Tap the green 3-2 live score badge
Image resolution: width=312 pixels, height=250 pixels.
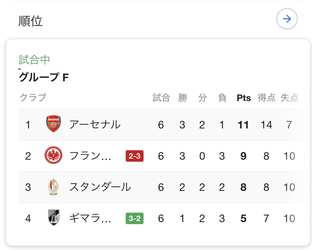[x=134, y=218]
